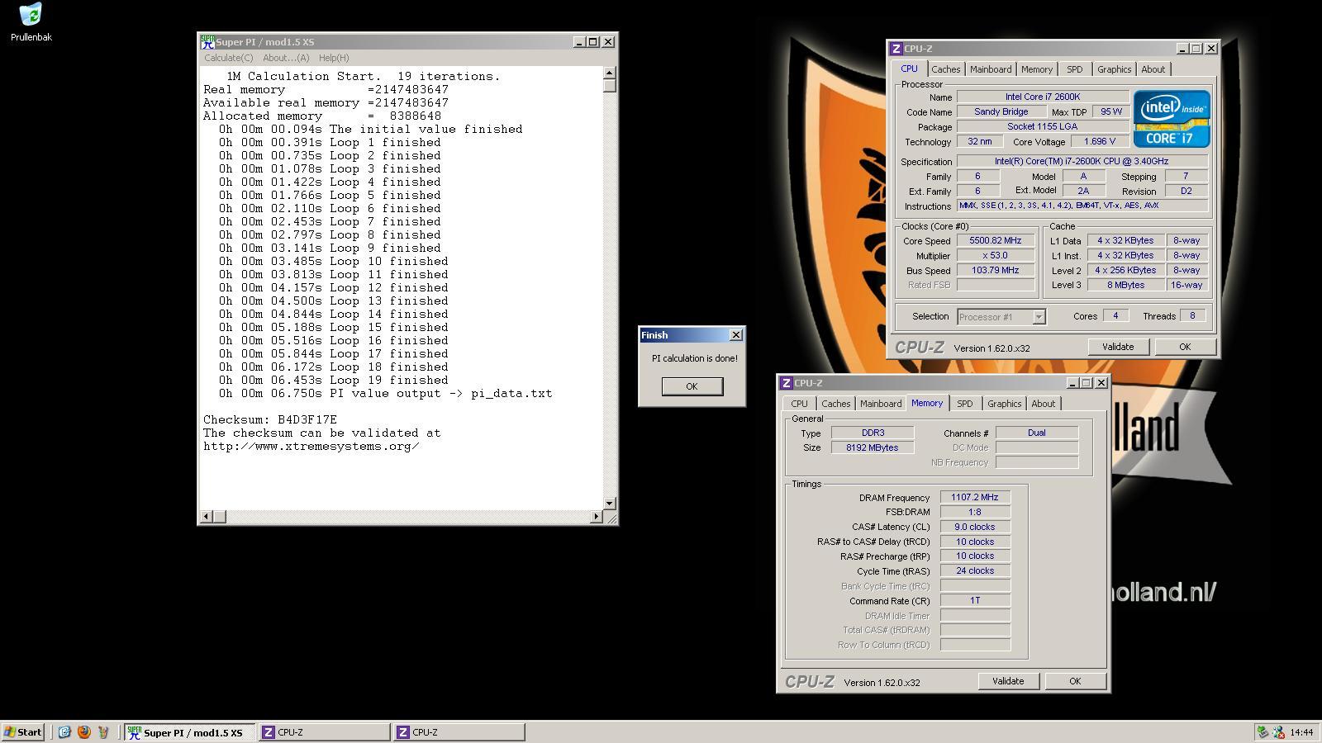Maximize the Super PI window

[593, 42]
